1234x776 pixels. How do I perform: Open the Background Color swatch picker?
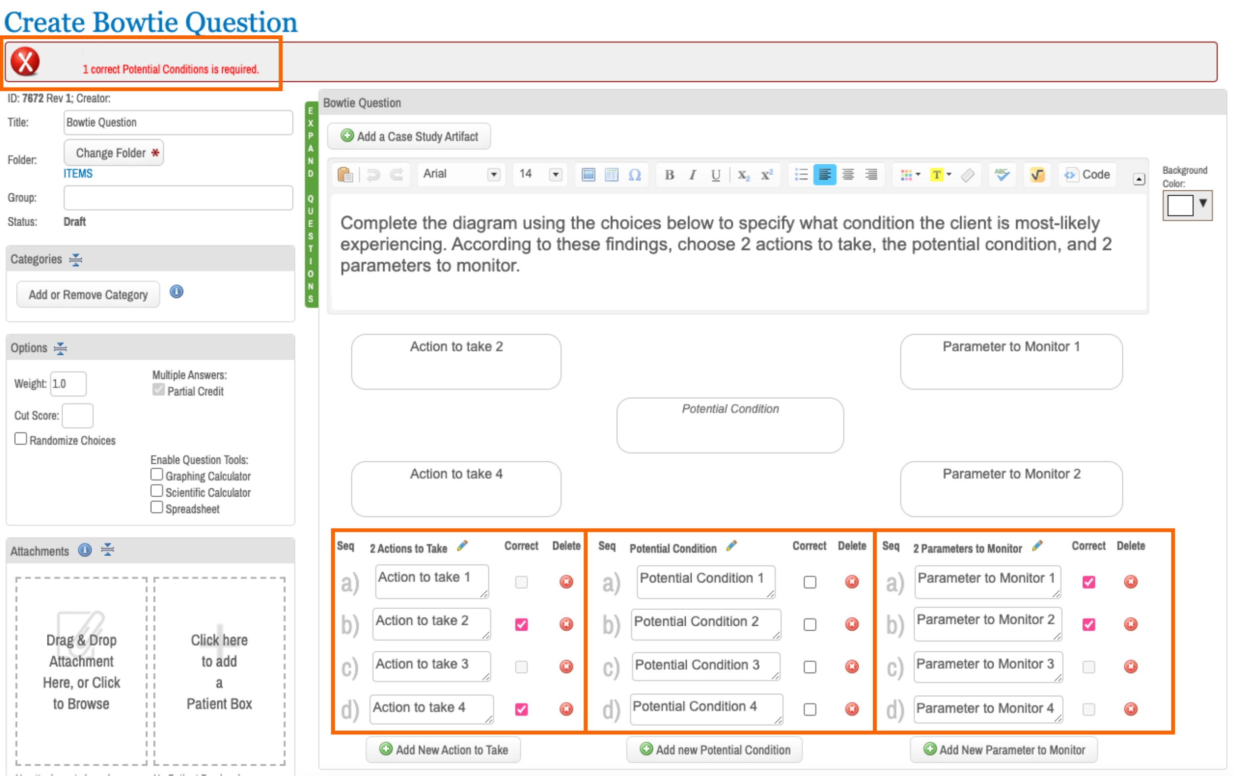pyautogui.click(x=1187, y=205)
